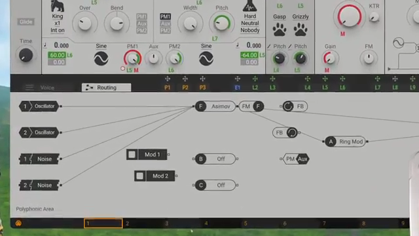Check the Mod 2 checkbox
This screenshot has height=236, width=419.
139,176
